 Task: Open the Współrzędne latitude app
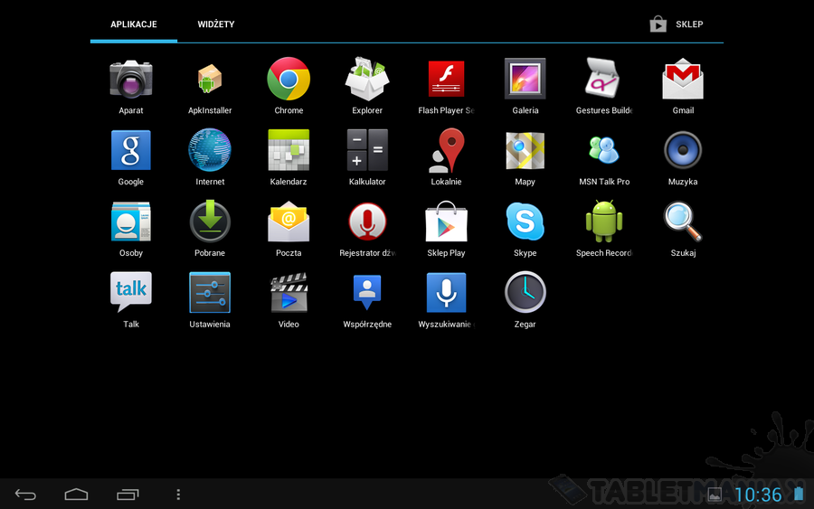pyautogui.click(x=367, y=293)
